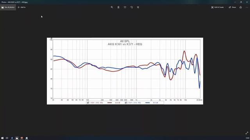The height and width of the screenshot is (140, 250).
Task: Minimize the Photos window
Action: (235, 2)
